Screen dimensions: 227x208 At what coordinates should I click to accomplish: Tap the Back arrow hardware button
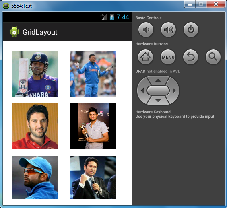[190, 57]
